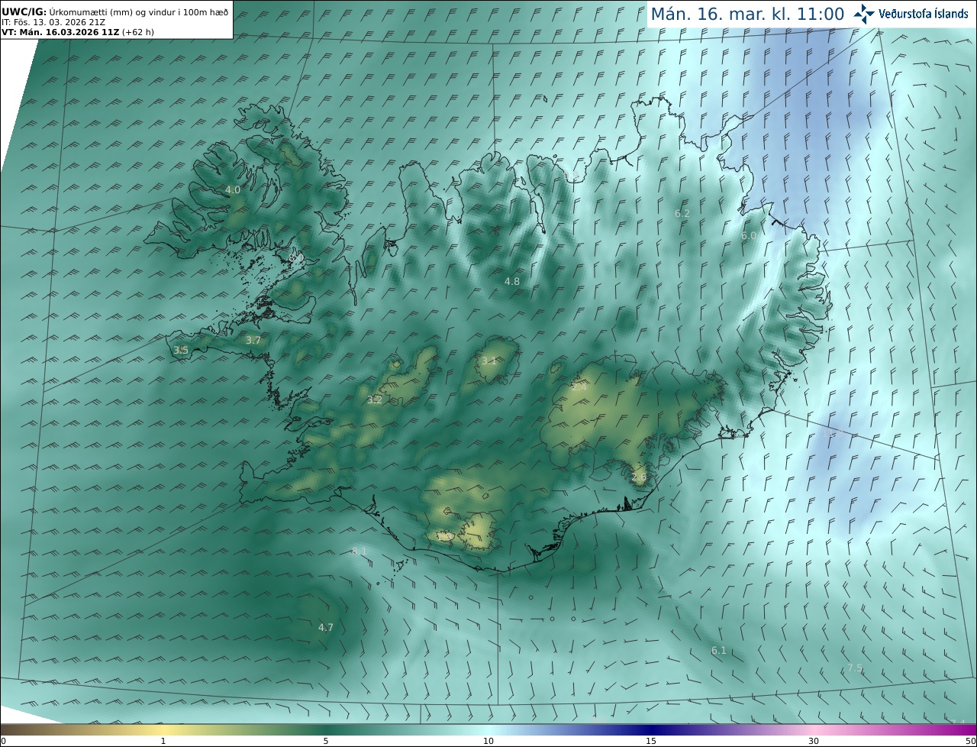This screenshot has width=977, height=747.
Task: Click the 7.5 value on the map
Action: [855, 668]
